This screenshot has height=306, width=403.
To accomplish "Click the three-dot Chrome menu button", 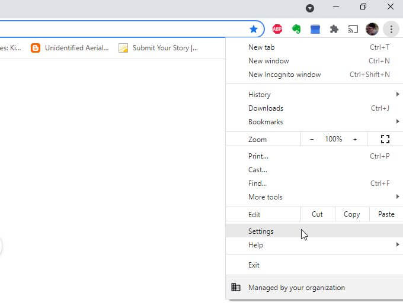I will tap(391, 29).
